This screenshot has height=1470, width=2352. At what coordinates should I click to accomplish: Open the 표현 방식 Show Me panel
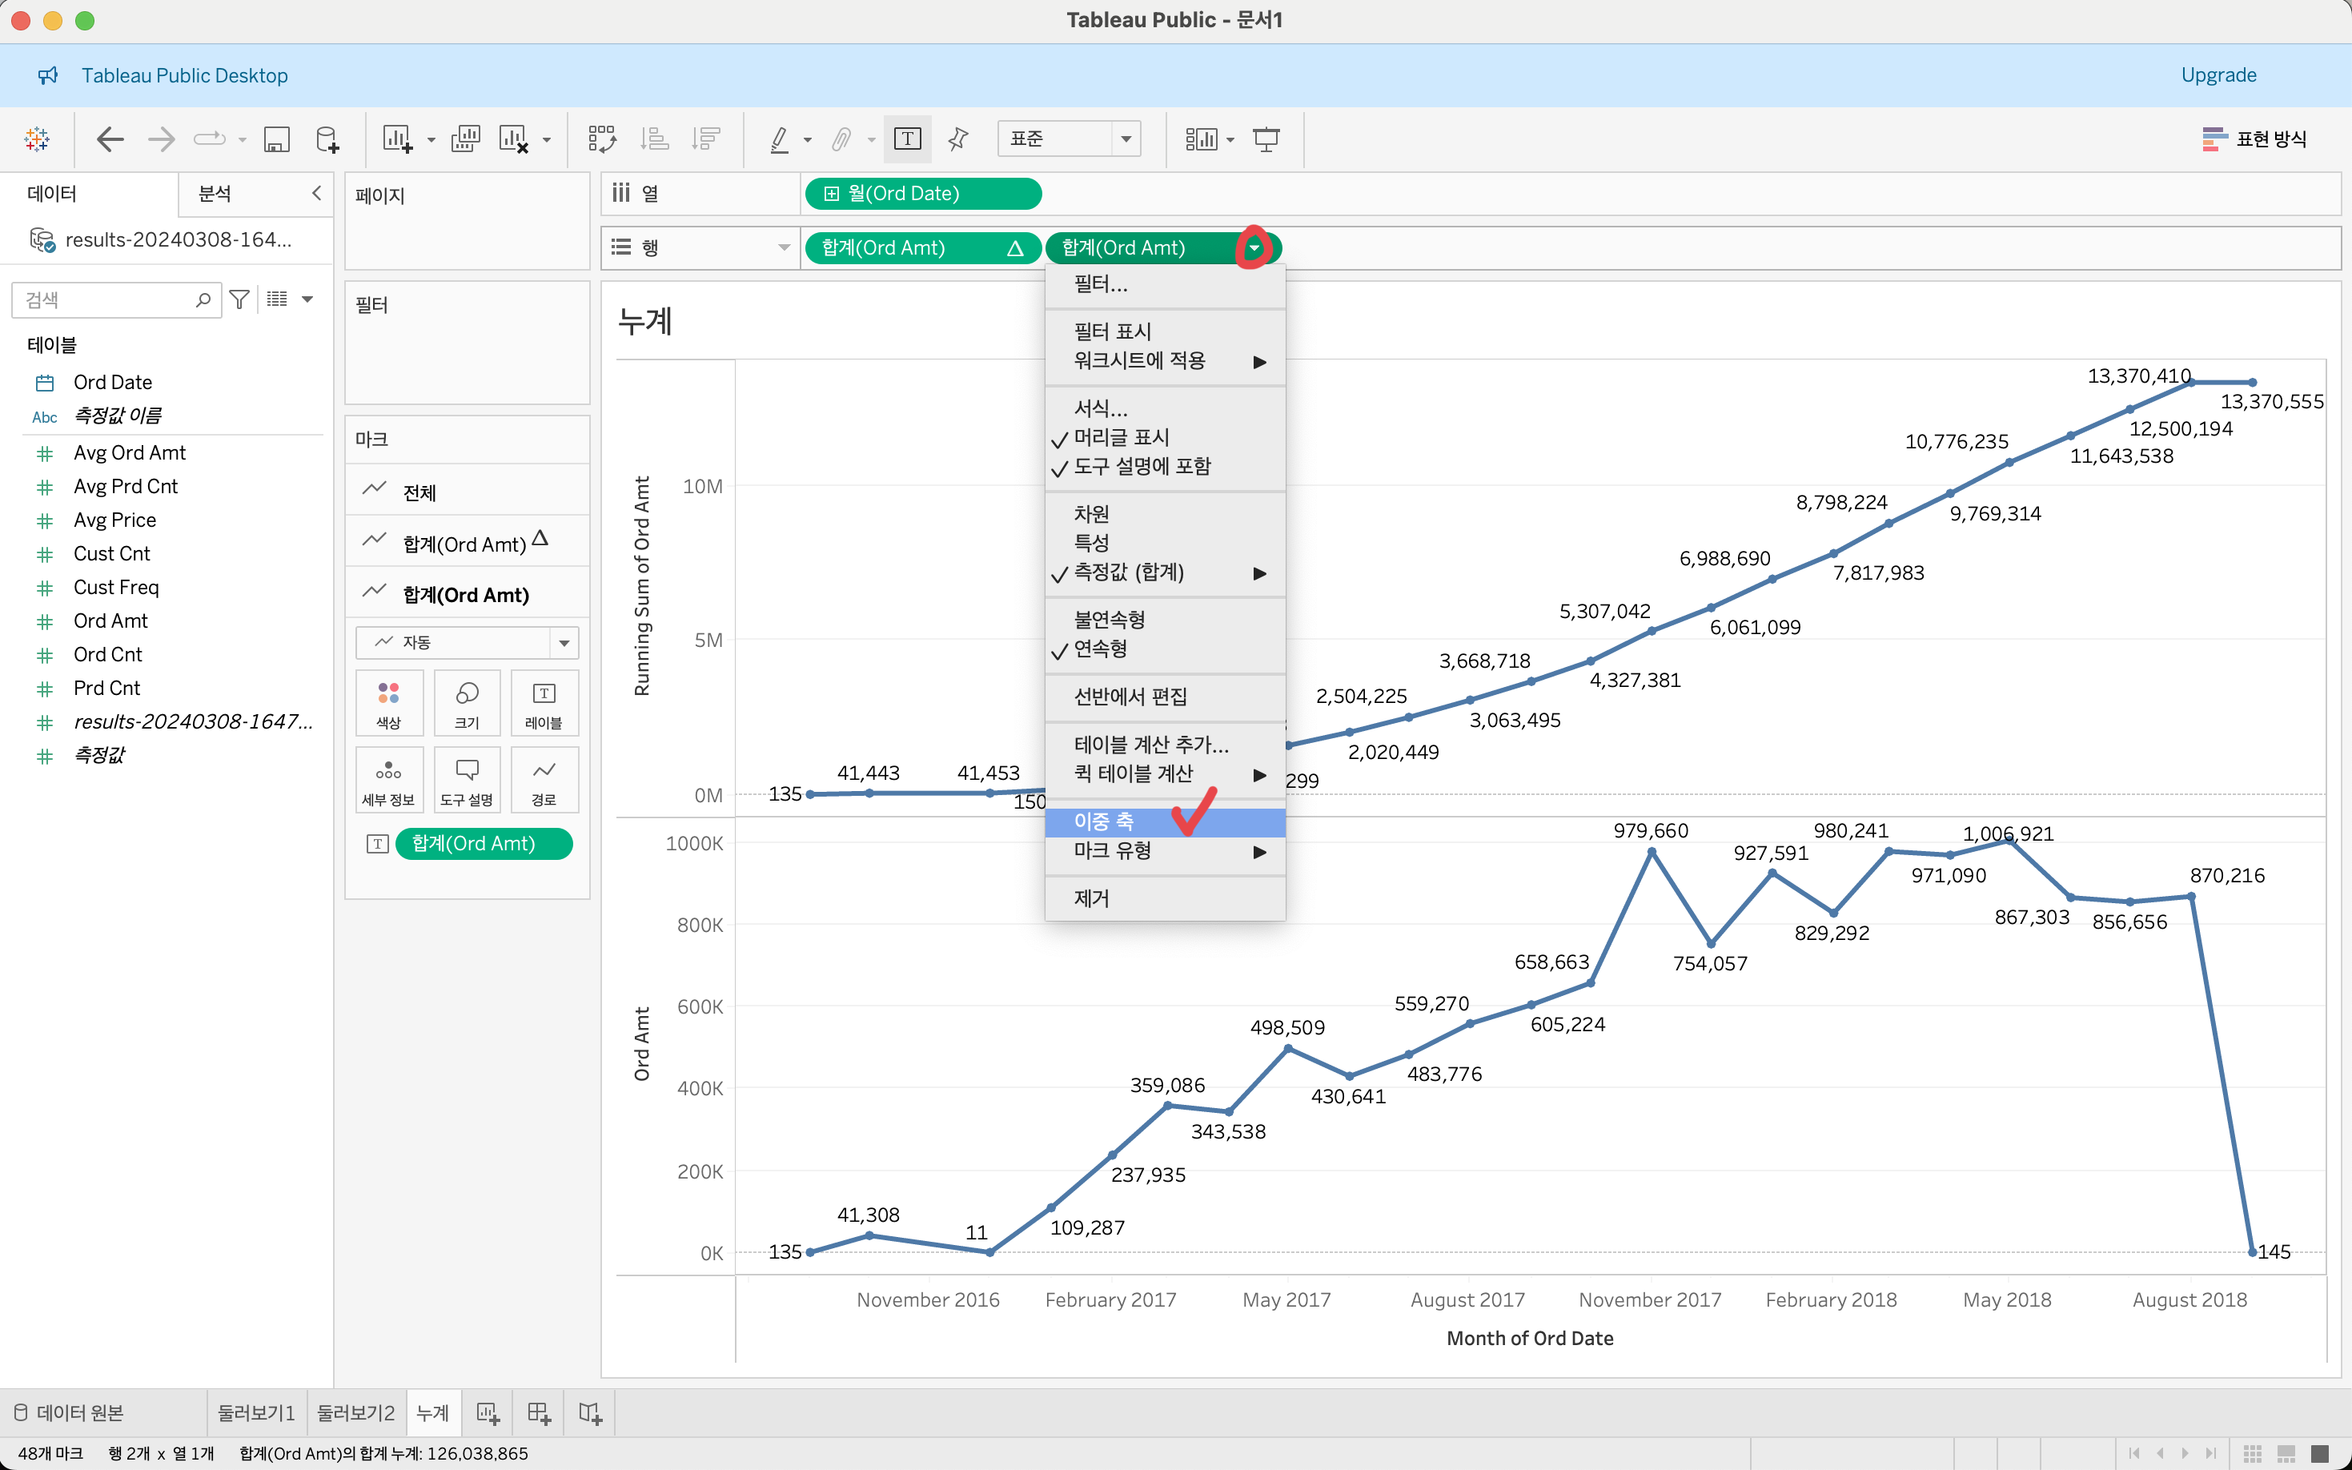pos(2254,139)
